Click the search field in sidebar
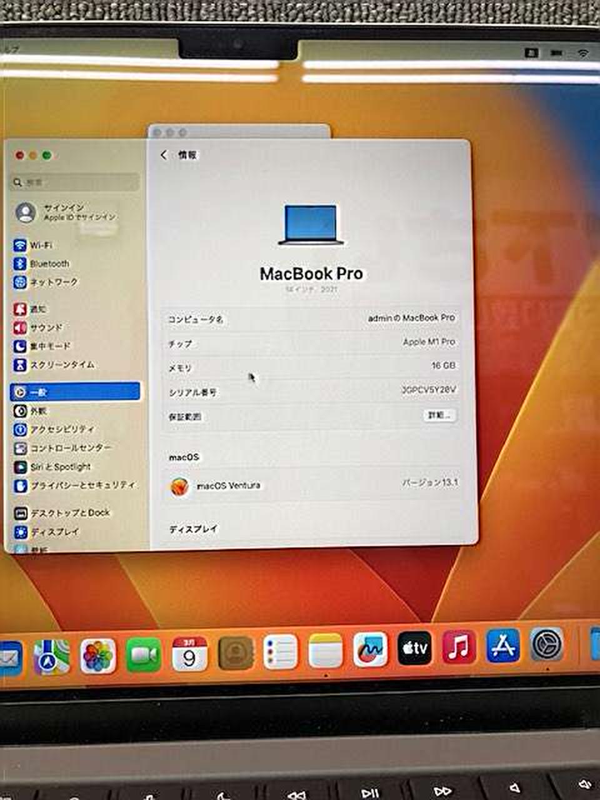Screen dimensions: 600x800 click(x=75, y=182)
